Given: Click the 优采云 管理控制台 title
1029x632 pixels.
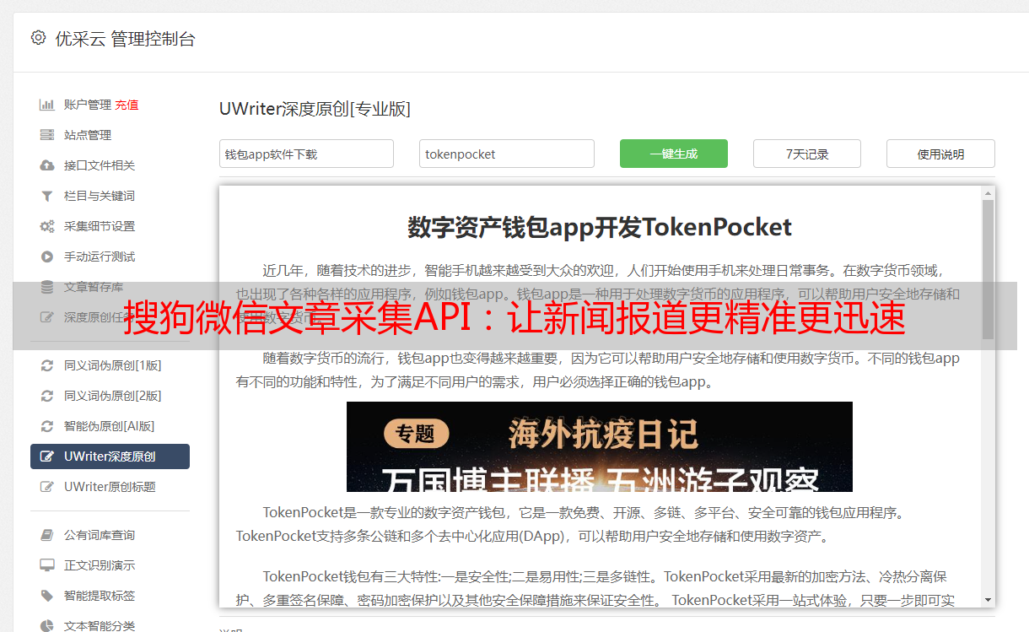Looking at the screenshot, I should coord(125,39).
